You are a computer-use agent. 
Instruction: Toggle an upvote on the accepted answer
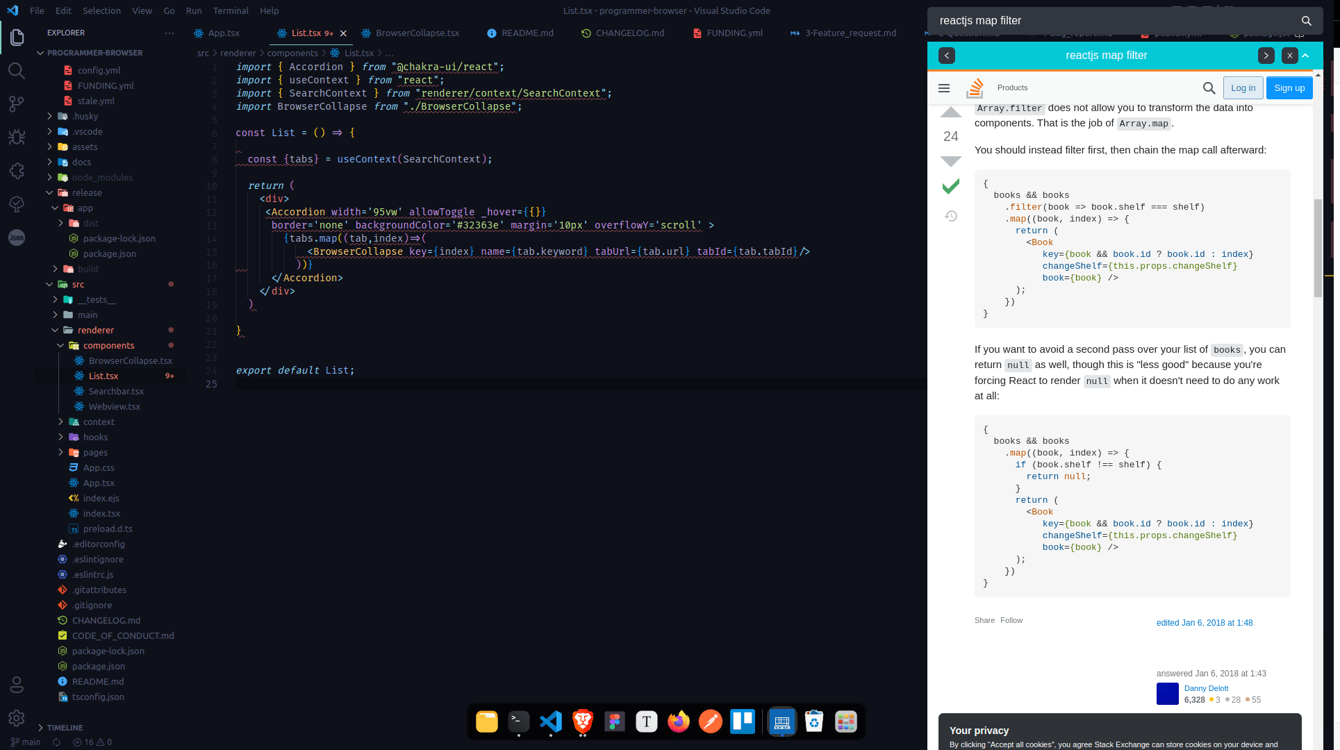[950, 112]
